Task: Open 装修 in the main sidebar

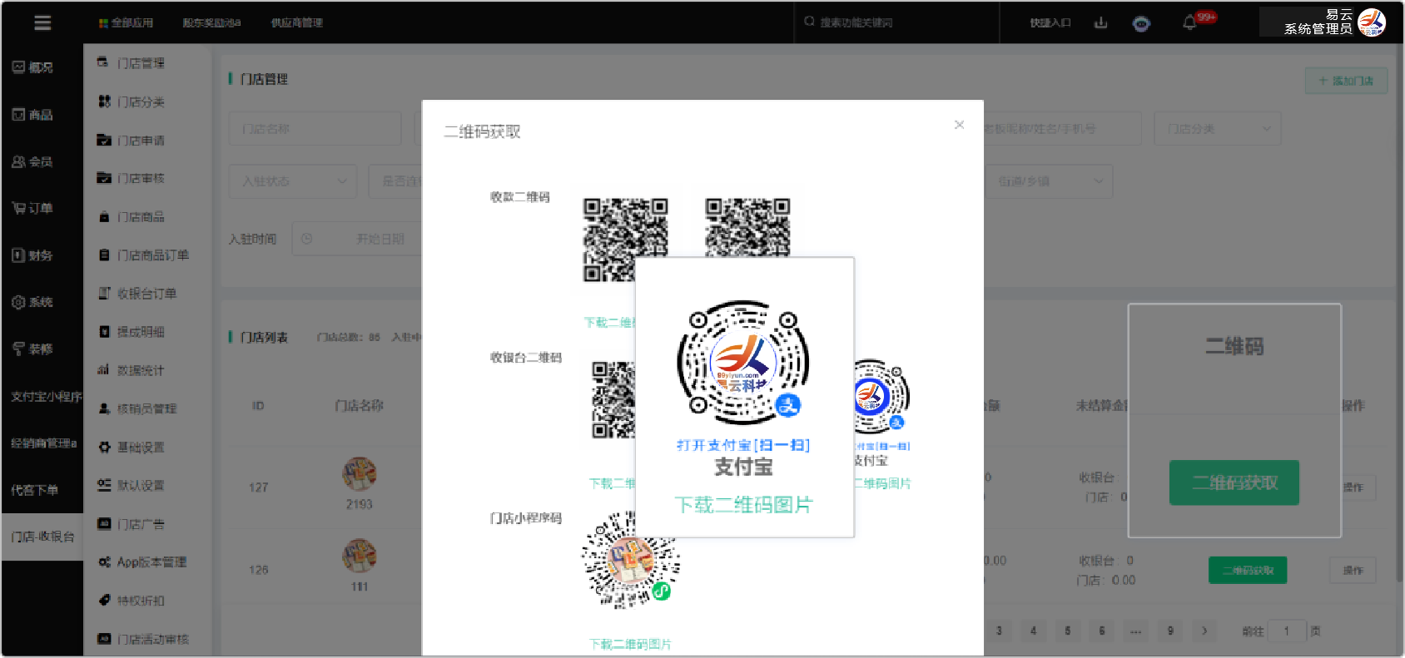Action: pyautogui.click(x=32, y=349)
